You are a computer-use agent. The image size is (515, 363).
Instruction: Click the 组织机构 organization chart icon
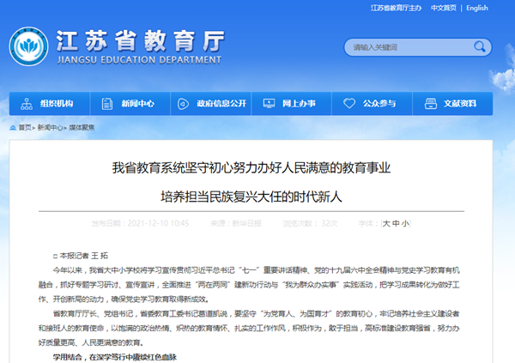[28, 104]
